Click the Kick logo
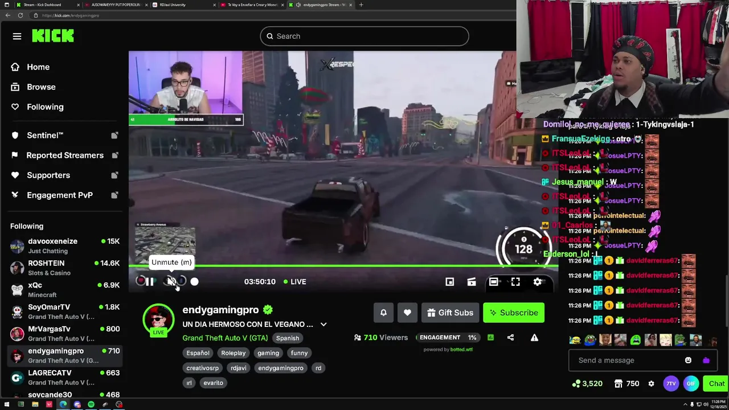 pyautogui.click(x=53, y=36)
